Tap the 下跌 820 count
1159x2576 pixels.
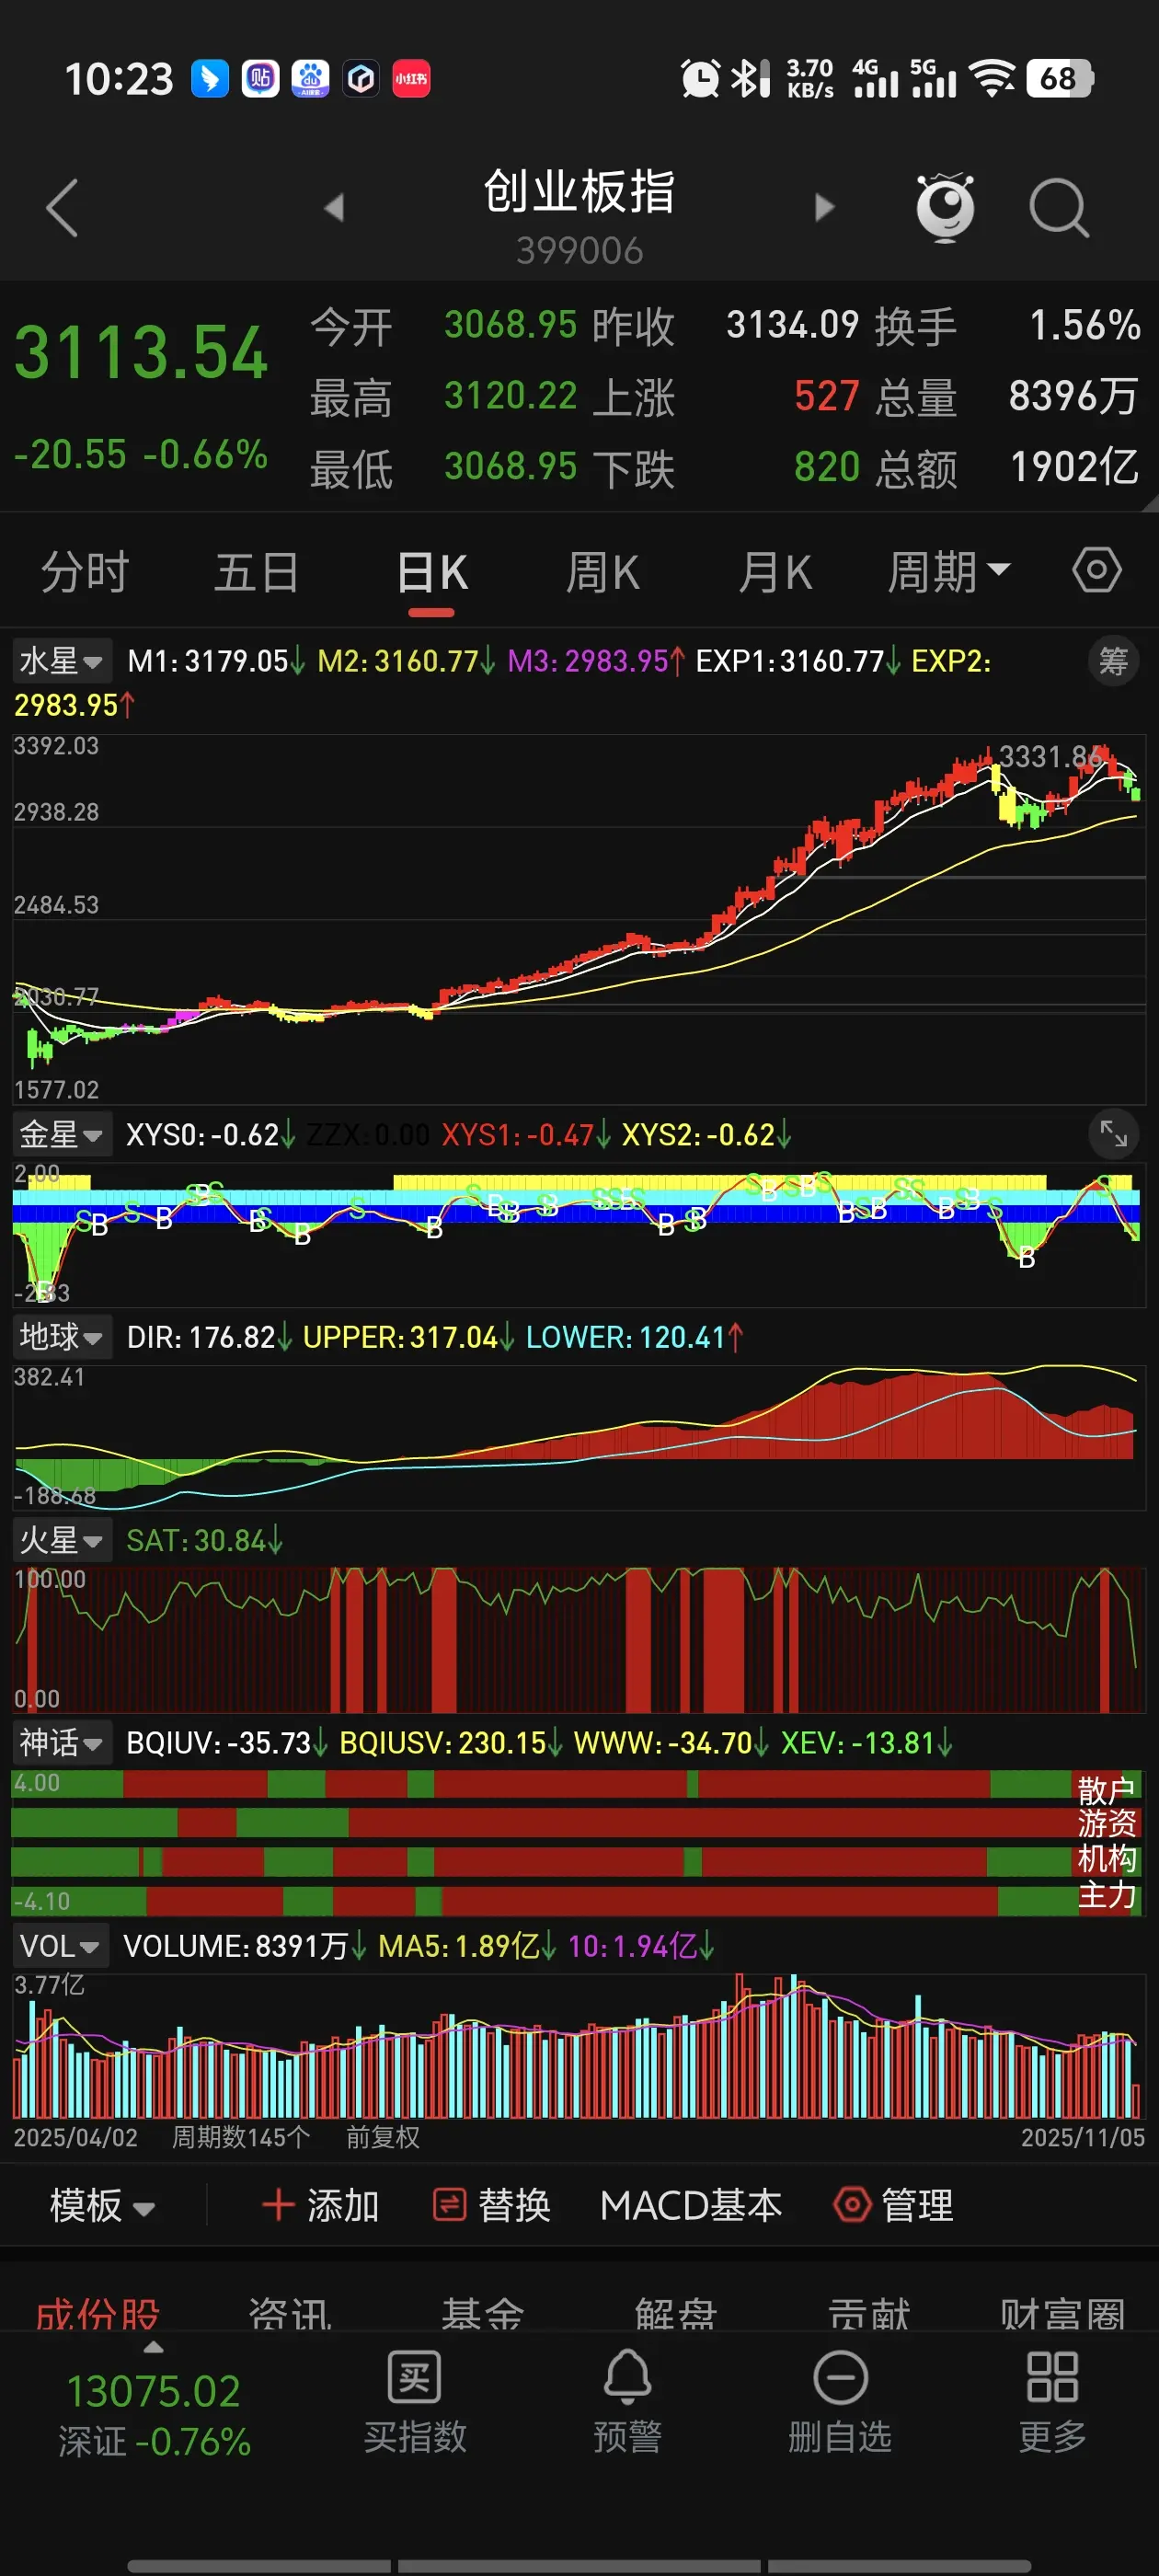826,467
